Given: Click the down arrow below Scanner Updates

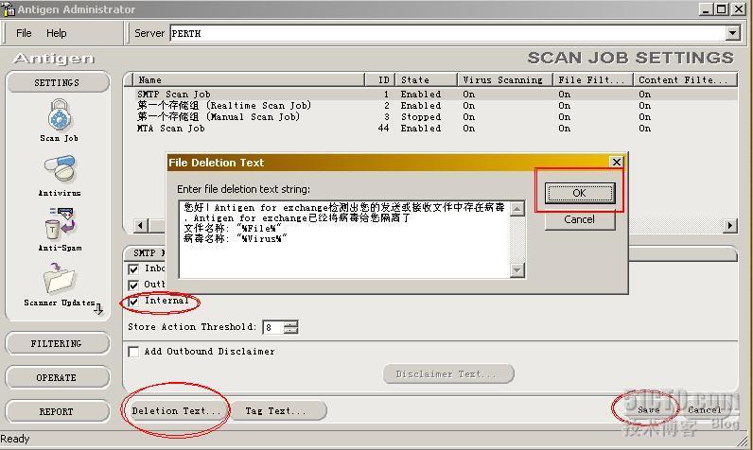Looking at the screenshot, I should tap(98, 308).
